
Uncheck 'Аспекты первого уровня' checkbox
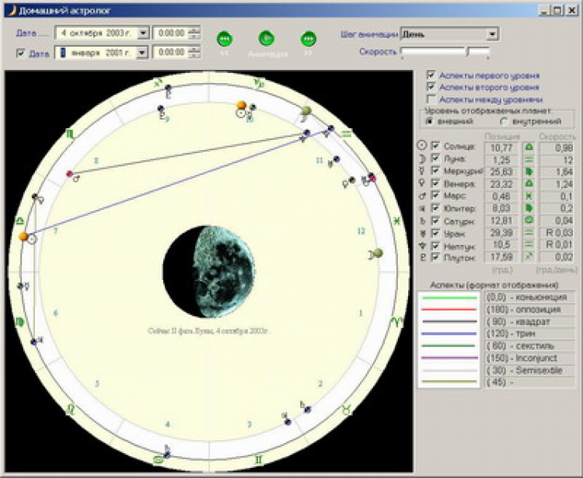pos(431,75)
